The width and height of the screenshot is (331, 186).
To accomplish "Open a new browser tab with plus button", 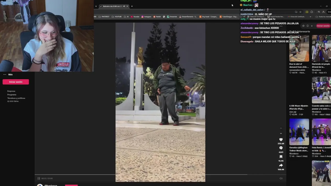I will tap(132, 6).
